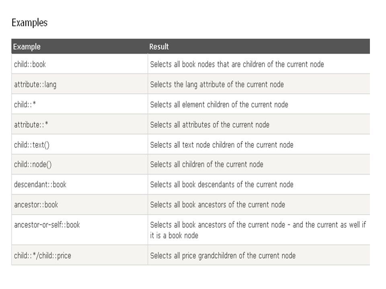Click 'Selects all text node children' result

pos(222,145)
